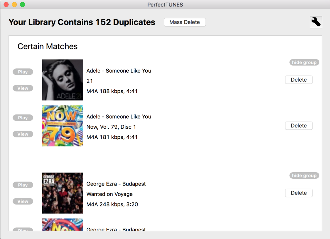
Task: Click the album name '21' text
Action: (x=90, y=81)
